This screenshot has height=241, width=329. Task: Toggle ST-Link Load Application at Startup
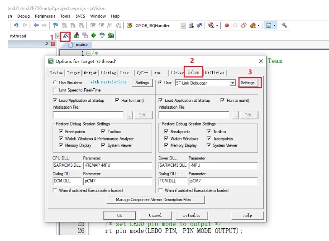click(161, 100)
